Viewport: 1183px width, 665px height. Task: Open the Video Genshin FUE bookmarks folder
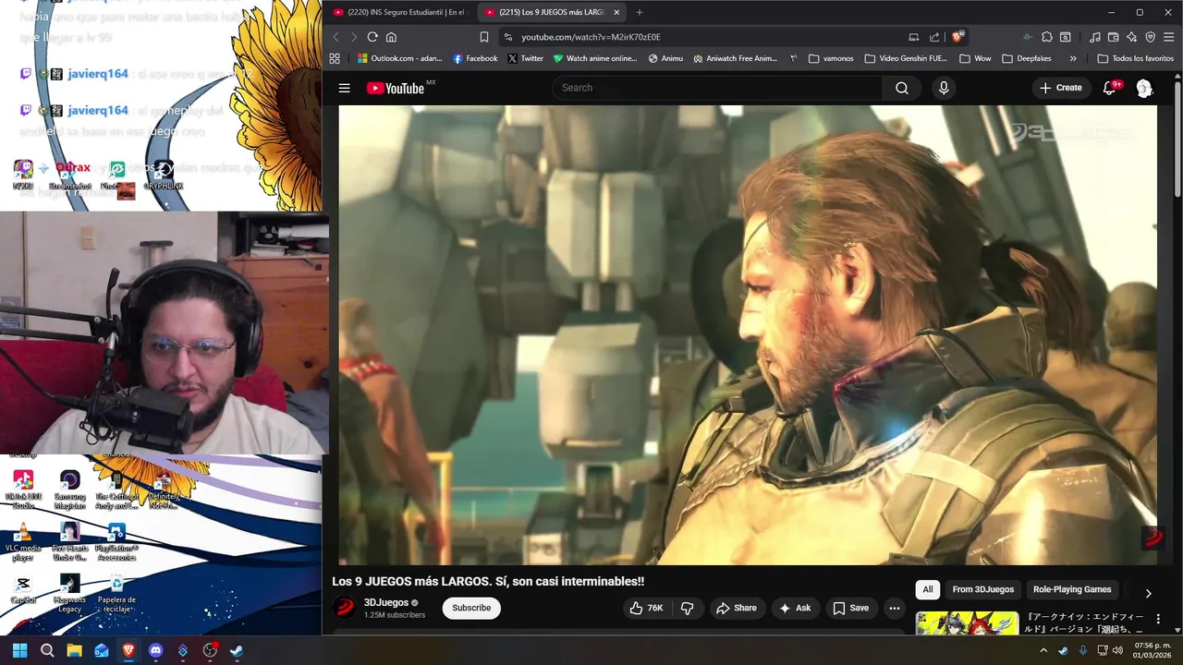(907, 58)
